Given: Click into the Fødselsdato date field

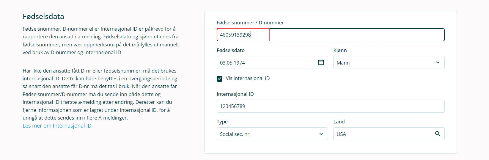Looking at the screenshot, I should pos(265,62).
